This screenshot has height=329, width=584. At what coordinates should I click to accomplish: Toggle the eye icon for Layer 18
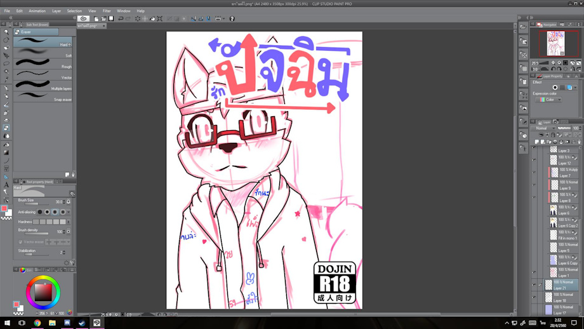pyautogui.click(x=534, y=297)
